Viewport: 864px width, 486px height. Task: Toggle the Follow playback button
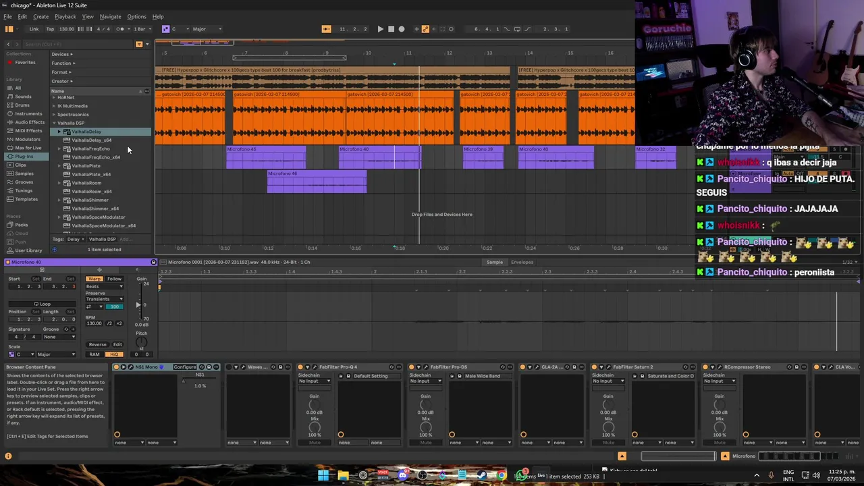(x=327, y=29)
